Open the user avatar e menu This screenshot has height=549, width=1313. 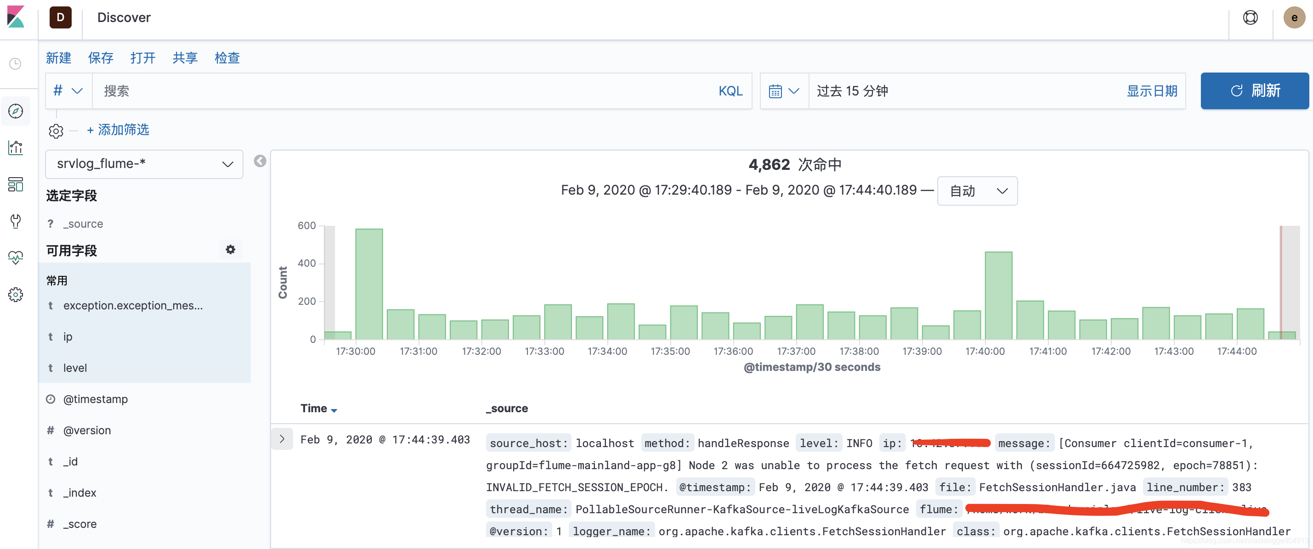click(1294, 18)
